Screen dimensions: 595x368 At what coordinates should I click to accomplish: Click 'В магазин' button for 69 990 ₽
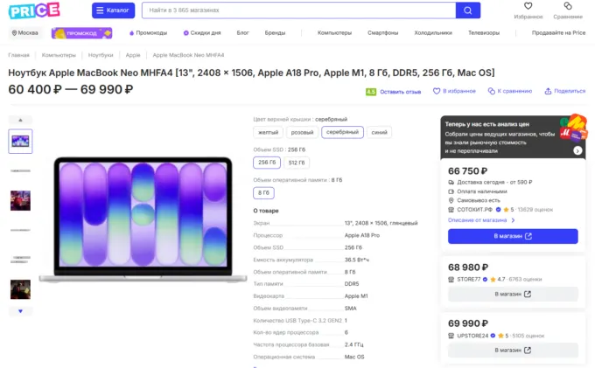pyautogui.click(x=513, y=351)
